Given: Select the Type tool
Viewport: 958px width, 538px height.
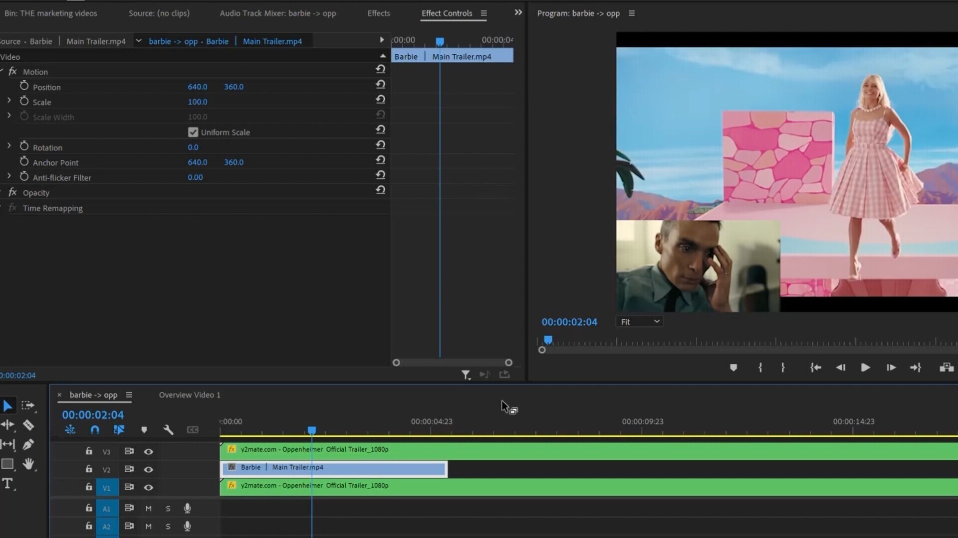Looking at the screenshot, I should pyautogui.click(x=7, y=484).
